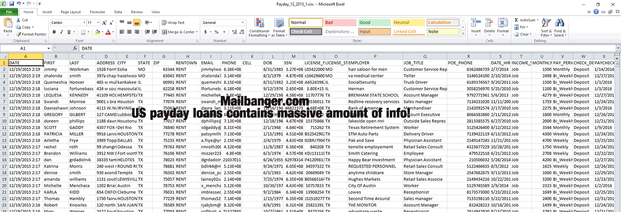Open Find & Select
621x212 pixels.
click(x=560, y=27)
